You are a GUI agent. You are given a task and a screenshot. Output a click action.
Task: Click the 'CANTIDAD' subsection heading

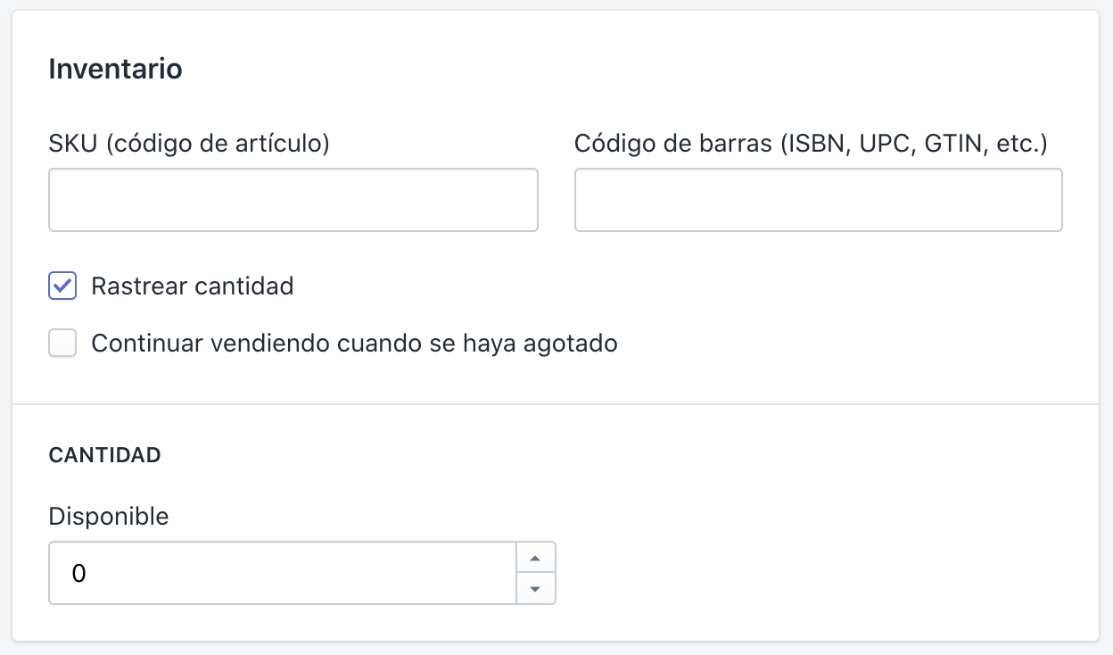pos(104,455)
